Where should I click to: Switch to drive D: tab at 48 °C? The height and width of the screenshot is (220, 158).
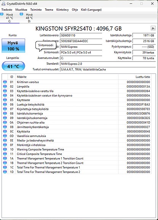click(27, 18)
